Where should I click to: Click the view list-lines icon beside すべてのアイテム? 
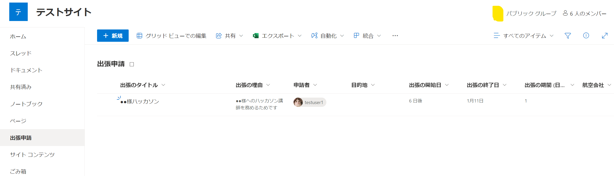coord(497,36)
